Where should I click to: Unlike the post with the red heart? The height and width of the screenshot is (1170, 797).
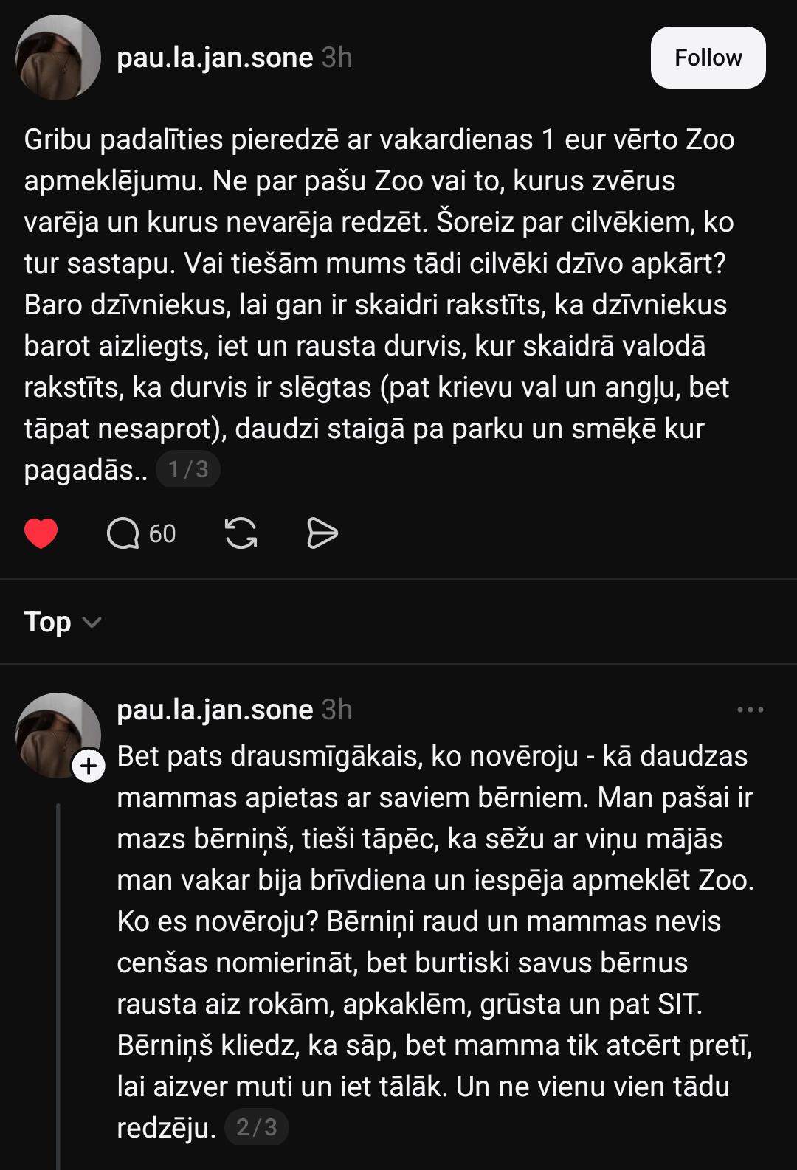41,533
